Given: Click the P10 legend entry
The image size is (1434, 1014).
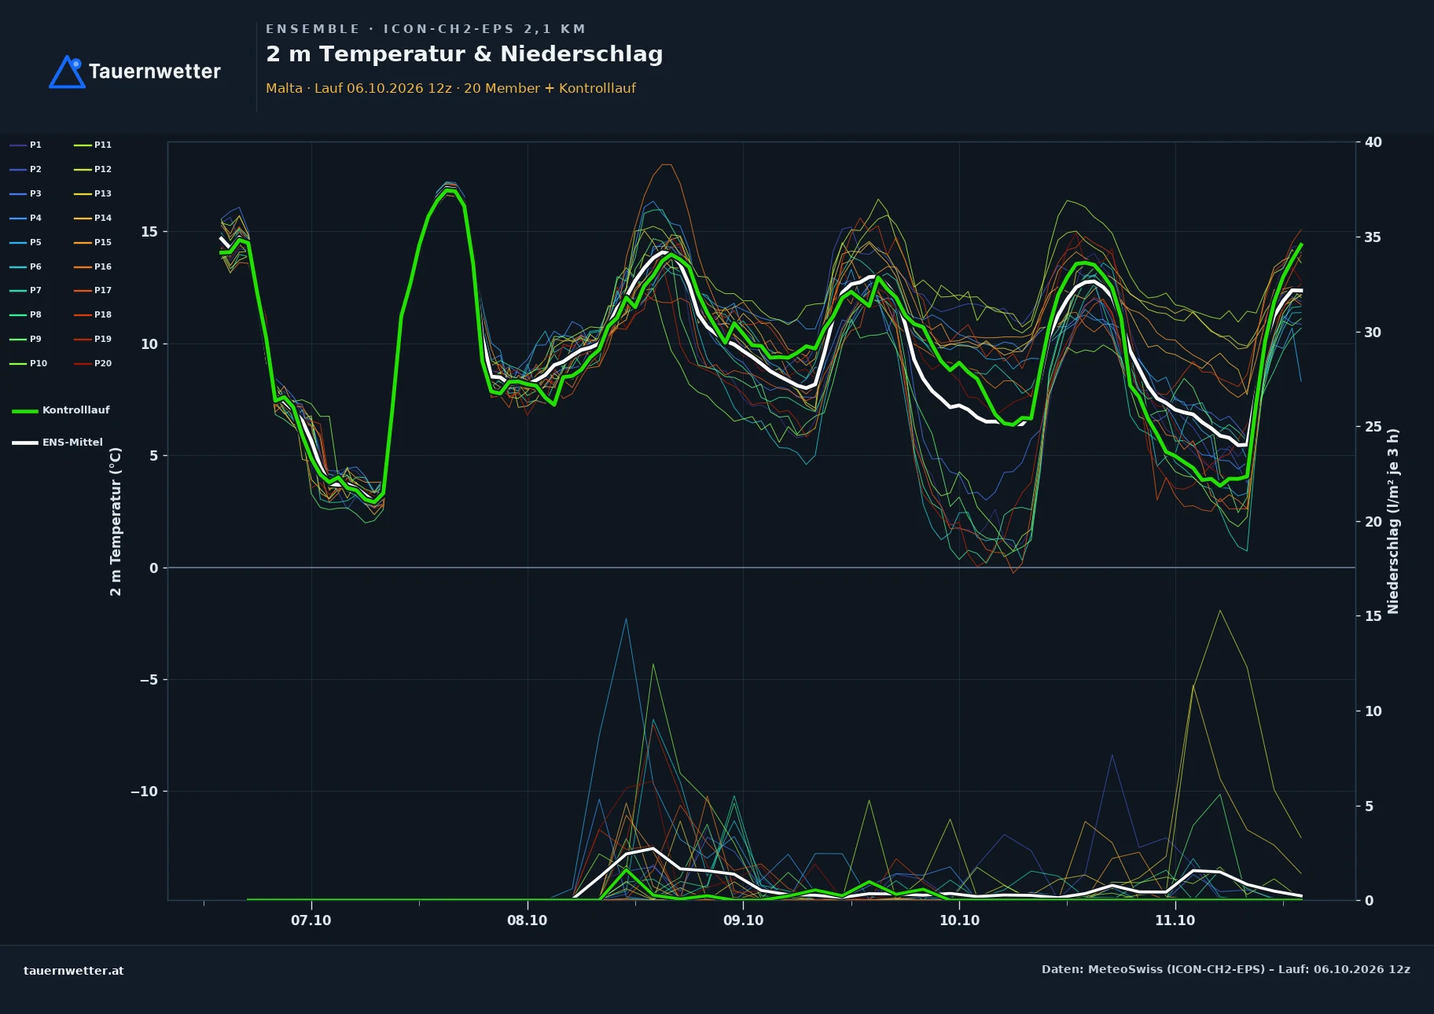Looking at the screenshot, I should 29,363.
